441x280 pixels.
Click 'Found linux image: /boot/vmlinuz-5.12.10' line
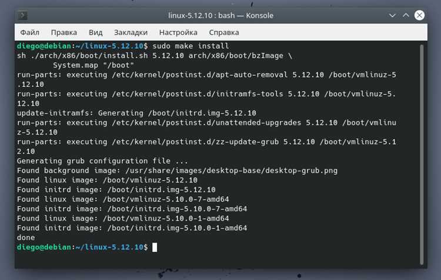[x=107, y=180]
